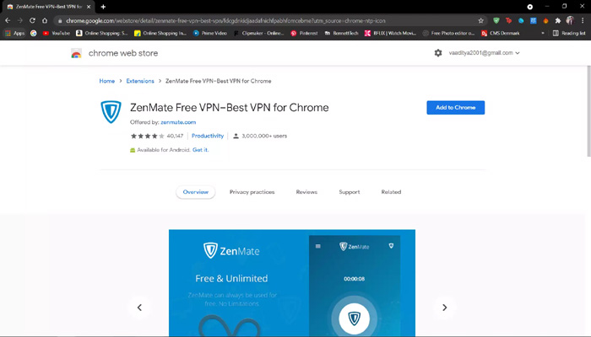Open the Flipkart Online Shopping bookmark
The width and height of the screenshot is (591, 337).
click(x=160, y=33)
